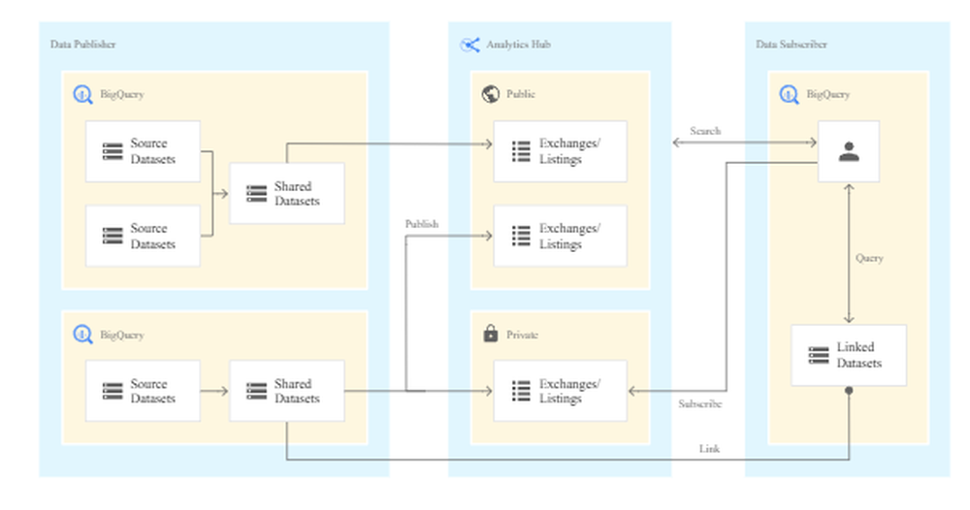Click the lower Shared Datasets text

coord(297,391)
